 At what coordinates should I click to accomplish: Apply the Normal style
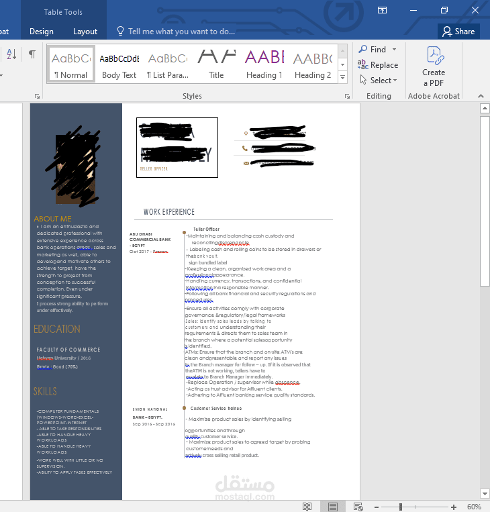(x=71, y=64)
